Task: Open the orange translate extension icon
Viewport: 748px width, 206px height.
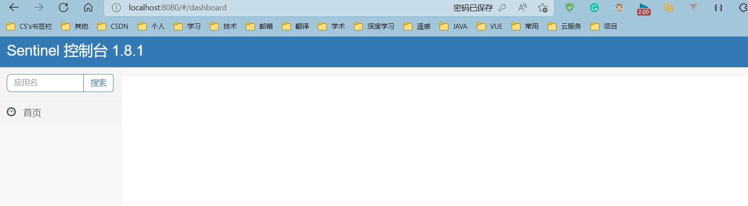Action: tap(669, 8)
